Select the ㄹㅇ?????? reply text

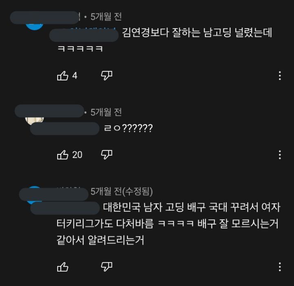129,128
